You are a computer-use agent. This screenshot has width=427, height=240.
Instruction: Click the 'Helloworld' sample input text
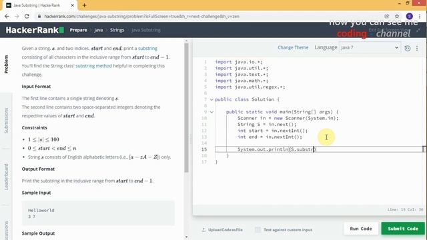[41, 211]
